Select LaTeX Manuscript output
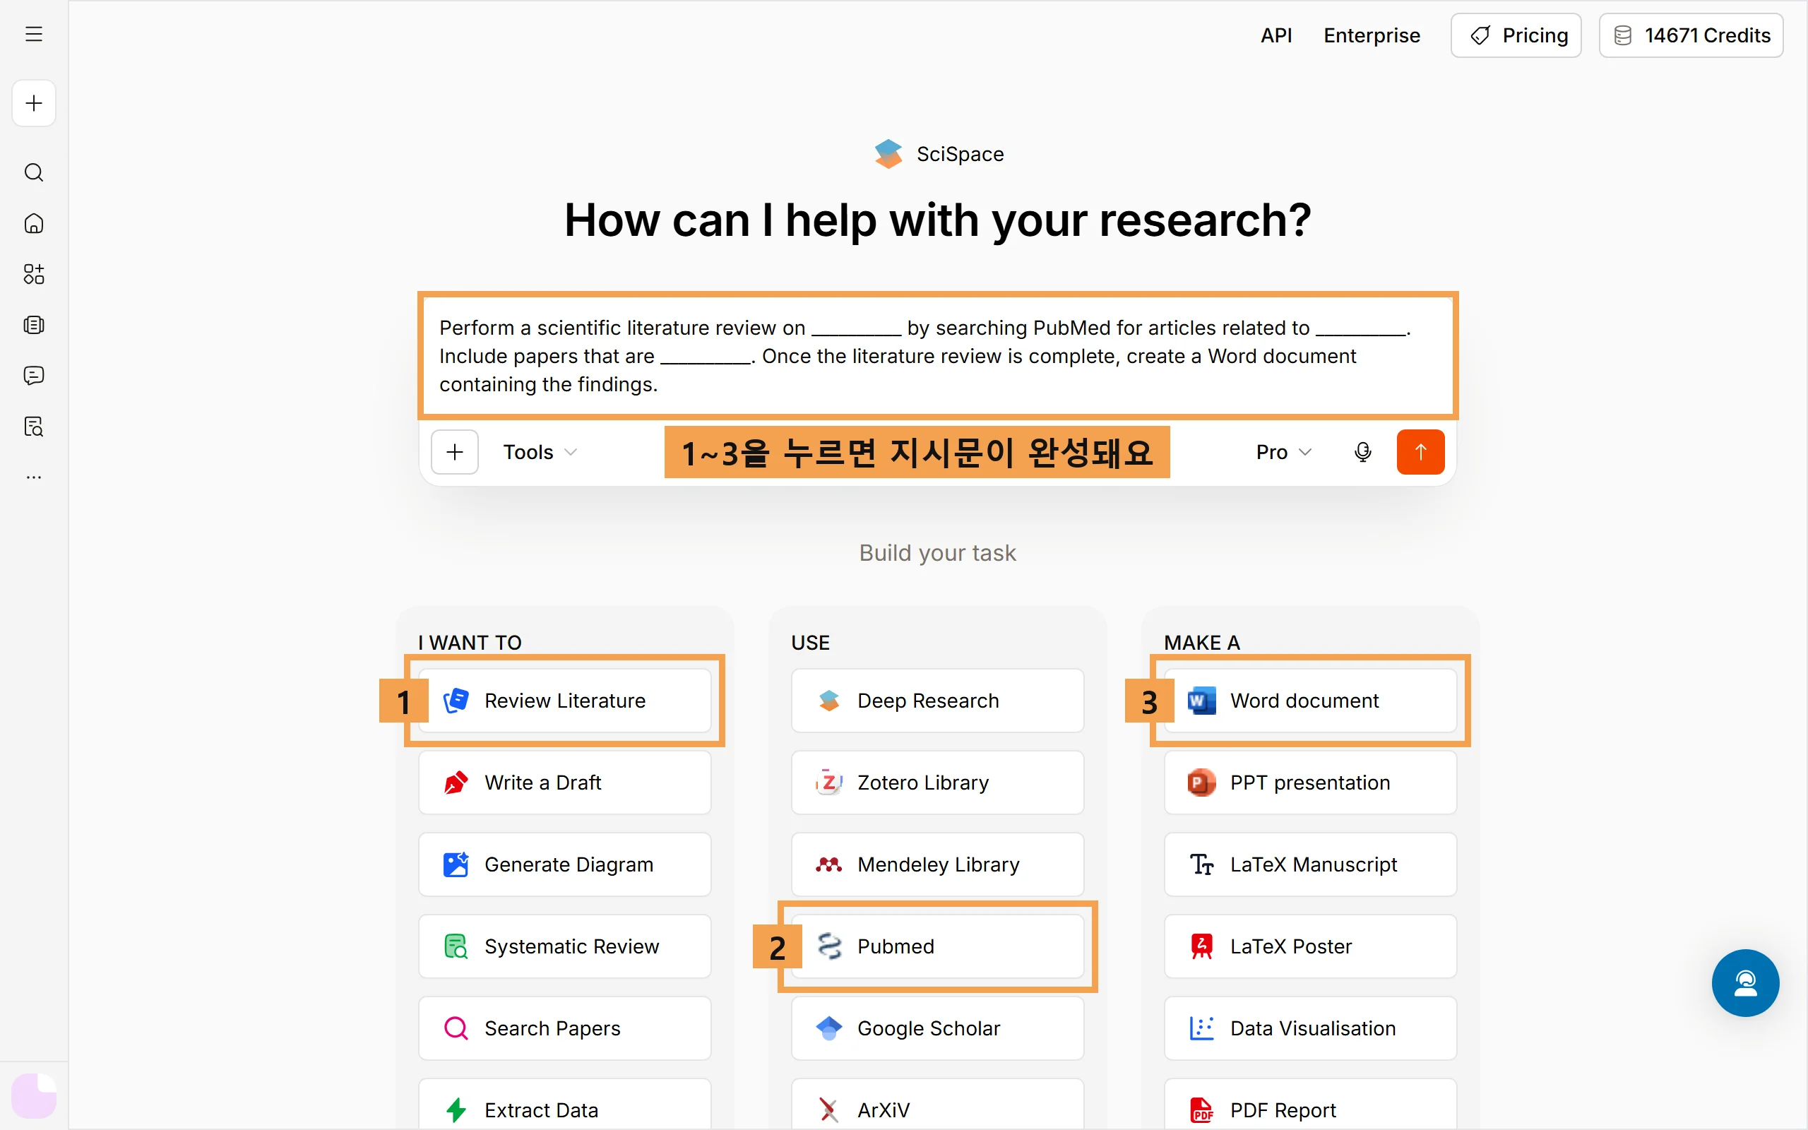 (1309, 864)
